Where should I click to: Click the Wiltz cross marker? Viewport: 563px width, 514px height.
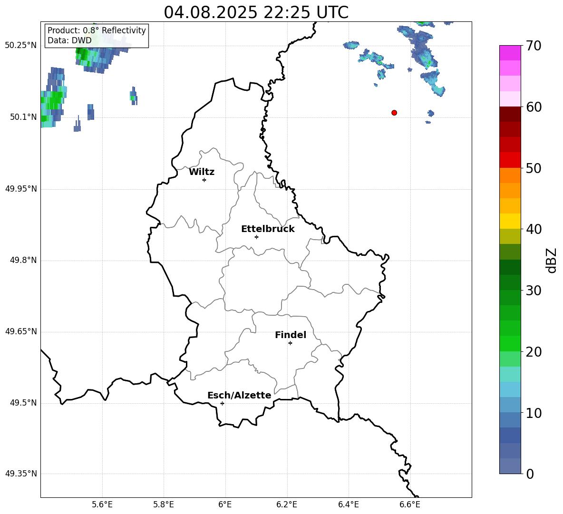pos(204,180)
